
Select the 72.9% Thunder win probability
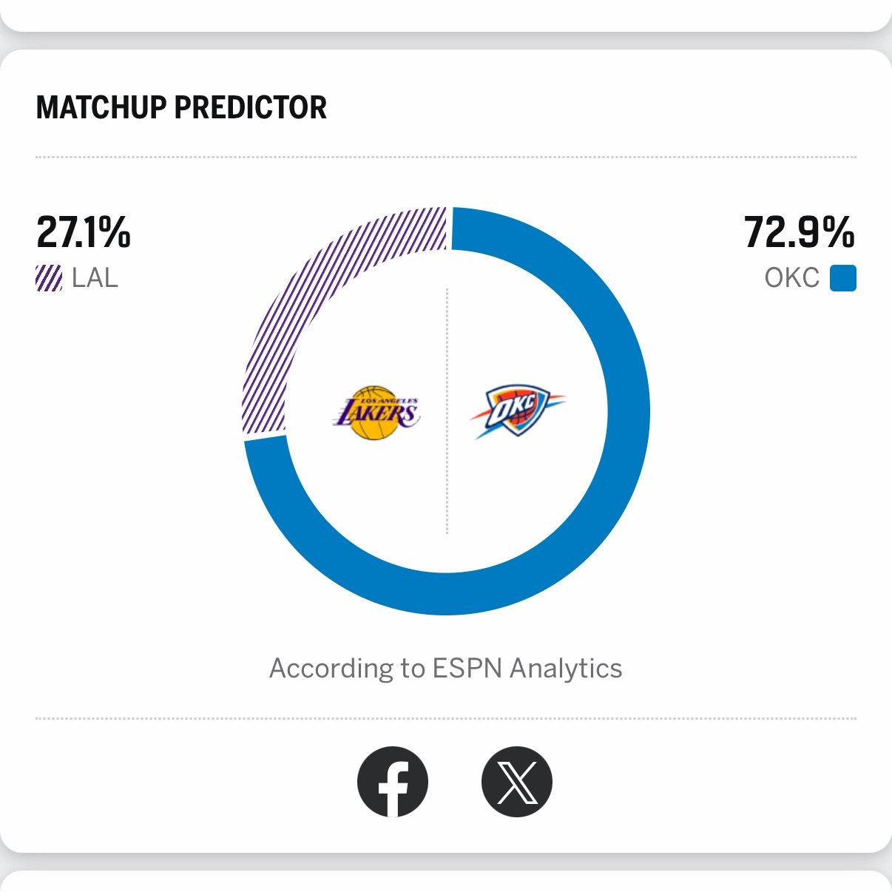click(x=799, y=232)
